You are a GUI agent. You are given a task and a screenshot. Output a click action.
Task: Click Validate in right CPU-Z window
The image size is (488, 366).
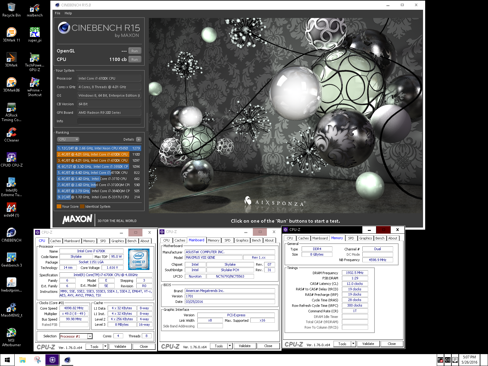pyautogui.click(x=368, y=344)
